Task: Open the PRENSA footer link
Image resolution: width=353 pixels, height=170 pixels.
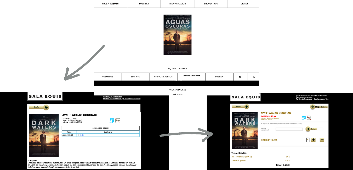Action: tap(219, 77)
